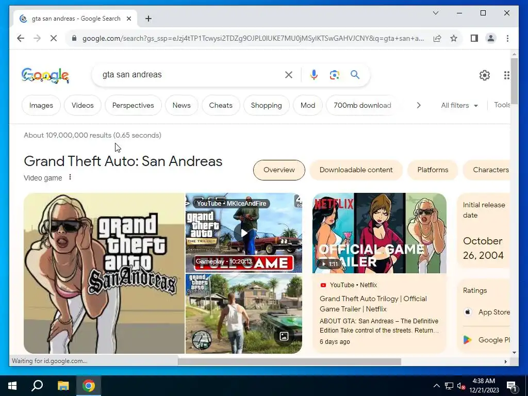Click the YouTube • Netflix source label
This screenshot has height=396, width=528.
tap(349, 285)
